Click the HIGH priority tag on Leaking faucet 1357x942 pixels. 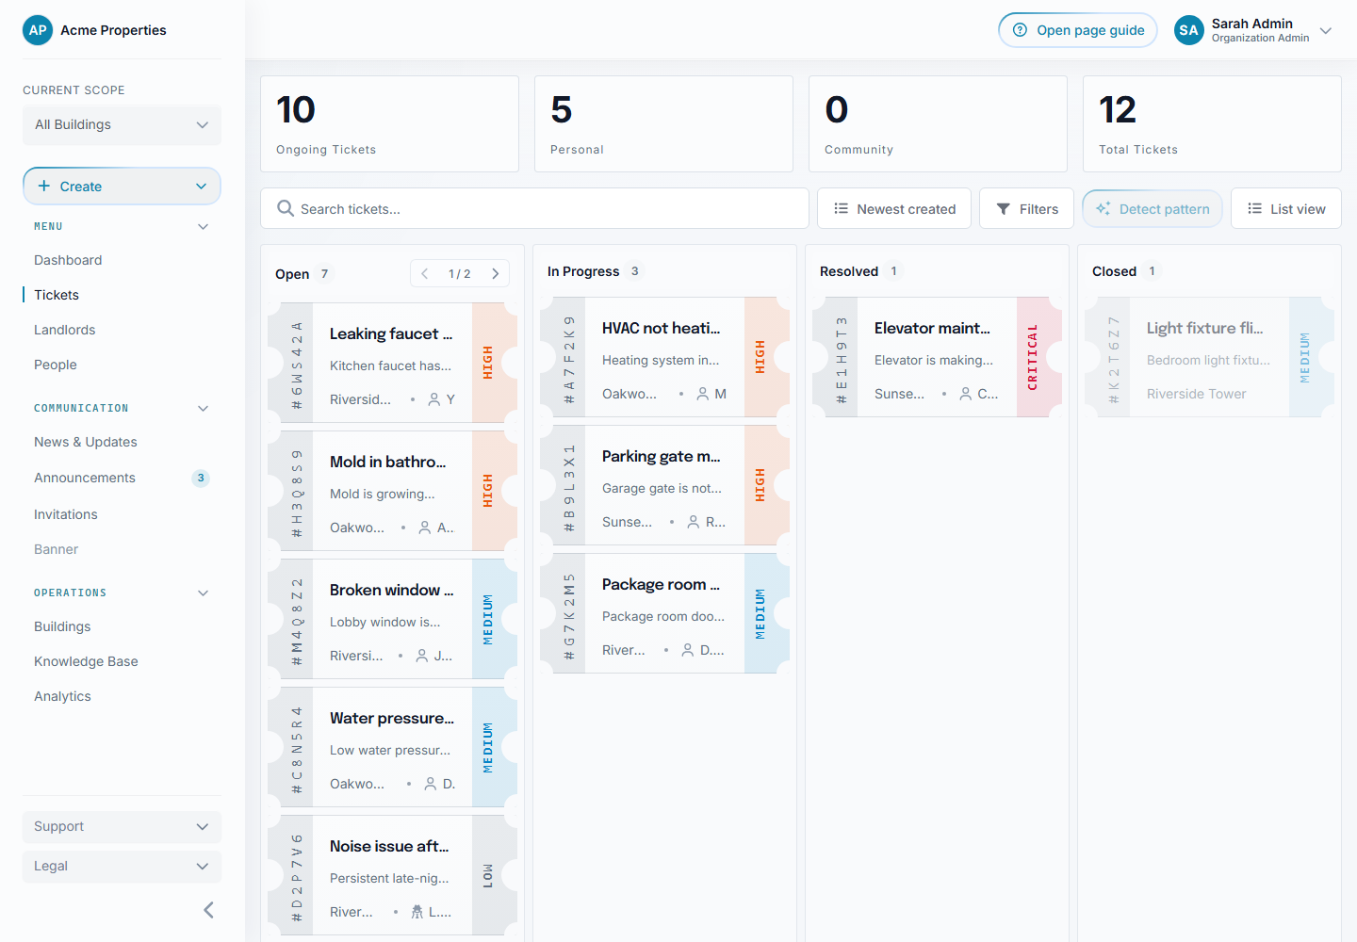[488, 363]
